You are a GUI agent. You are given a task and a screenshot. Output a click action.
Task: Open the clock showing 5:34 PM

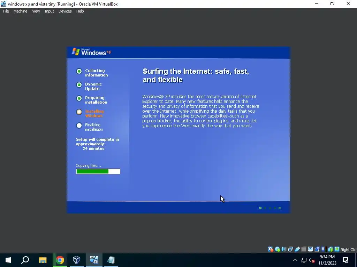[x=327, y=260]
